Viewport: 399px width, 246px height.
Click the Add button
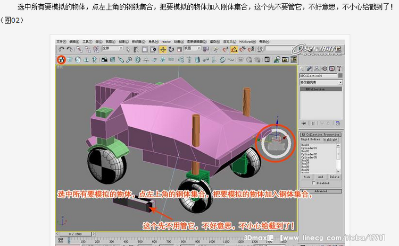click(x=321, y=177)
